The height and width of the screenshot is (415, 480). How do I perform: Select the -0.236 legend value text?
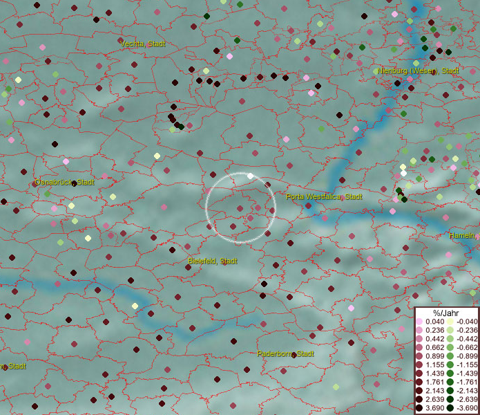[467, 330]
